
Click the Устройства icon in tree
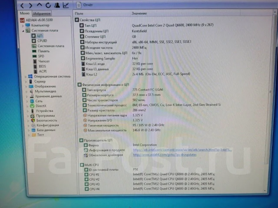(33, 111)
